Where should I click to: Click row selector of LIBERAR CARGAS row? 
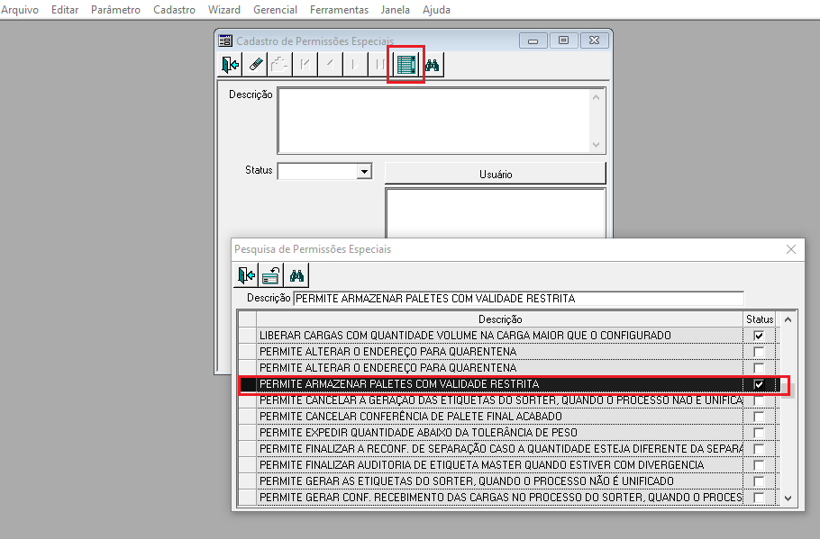coord(248,336)
